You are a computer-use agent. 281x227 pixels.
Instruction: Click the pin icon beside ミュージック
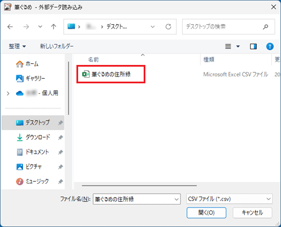pos(60,182)
